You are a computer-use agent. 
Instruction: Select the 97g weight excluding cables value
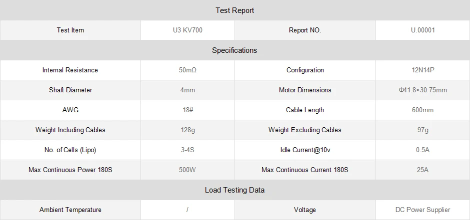point(422,130)
